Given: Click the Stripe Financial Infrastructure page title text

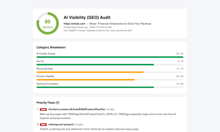Looking at the screenshot, I should click(120, 24).
